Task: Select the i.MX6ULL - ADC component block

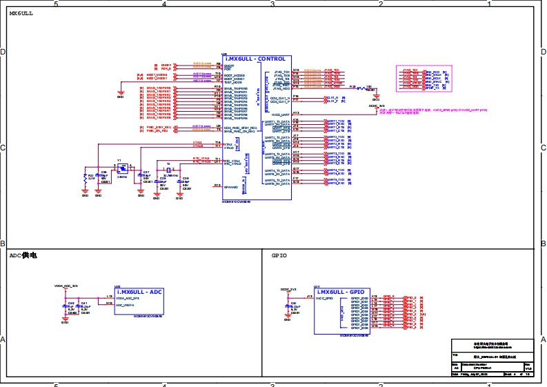Action: point(139,302)
